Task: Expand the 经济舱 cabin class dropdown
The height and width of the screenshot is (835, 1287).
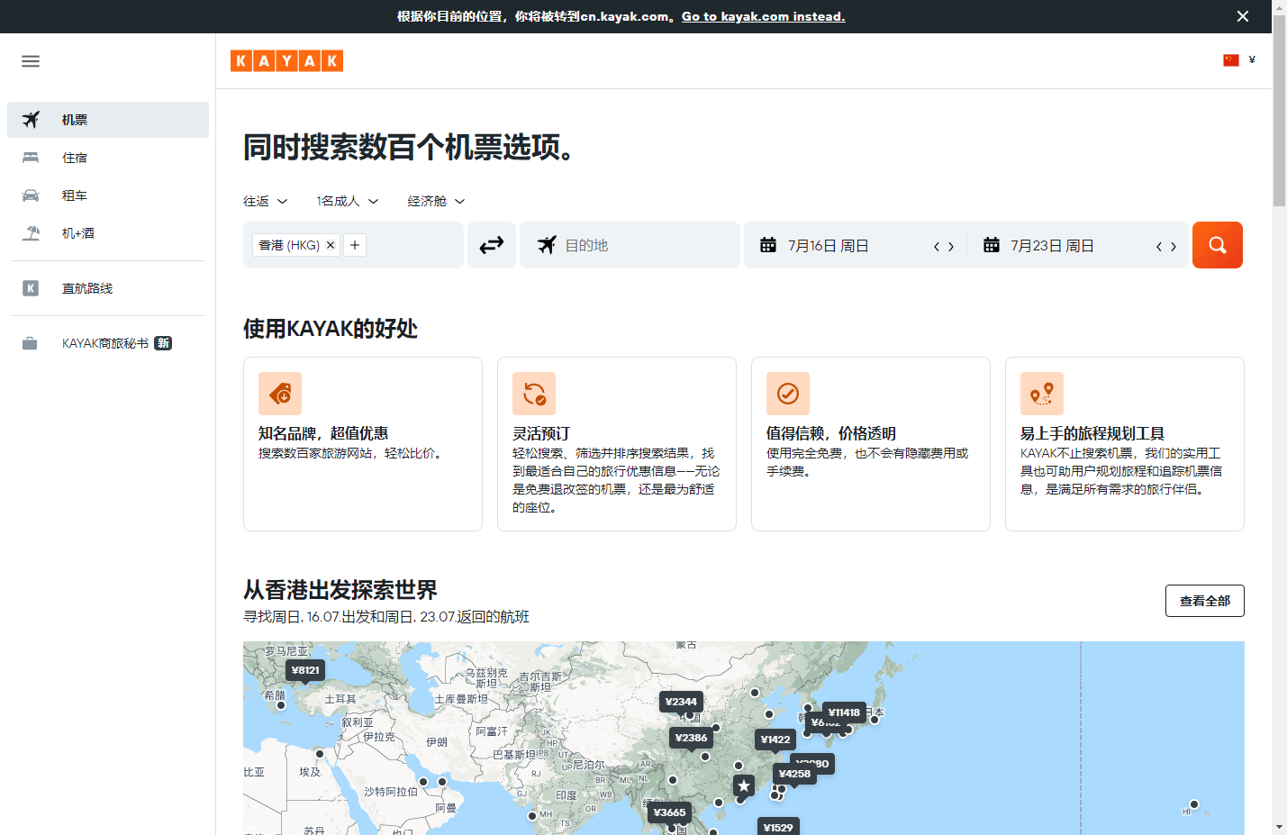Action: pos(436,201)
